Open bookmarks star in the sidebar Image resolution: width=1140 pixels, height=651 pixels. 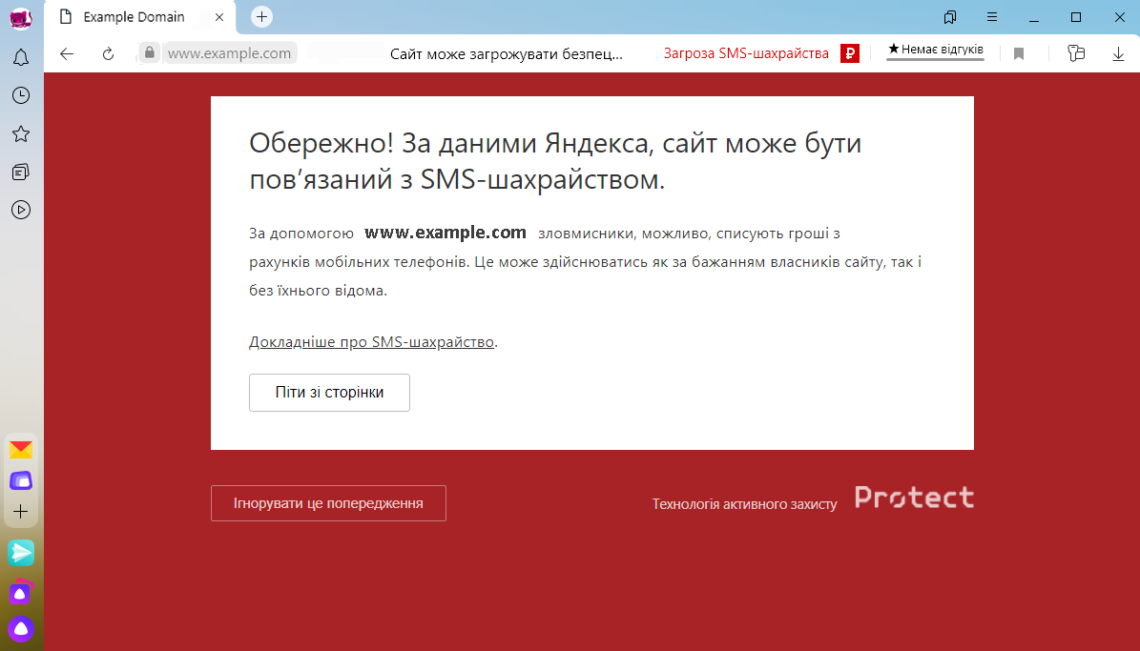(21, 133)
